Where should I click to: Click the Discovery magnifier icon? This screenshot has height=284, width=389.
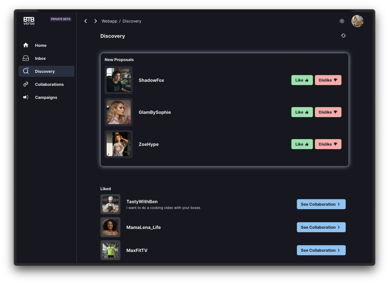[x=26, y=71]
